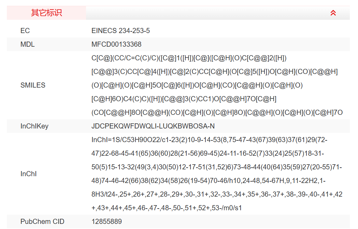The image size is (358, 229).
Task: Click SMILES line starting with (O)[C@H](O)[C@H]5O
Action: click(x=197, y=85)
